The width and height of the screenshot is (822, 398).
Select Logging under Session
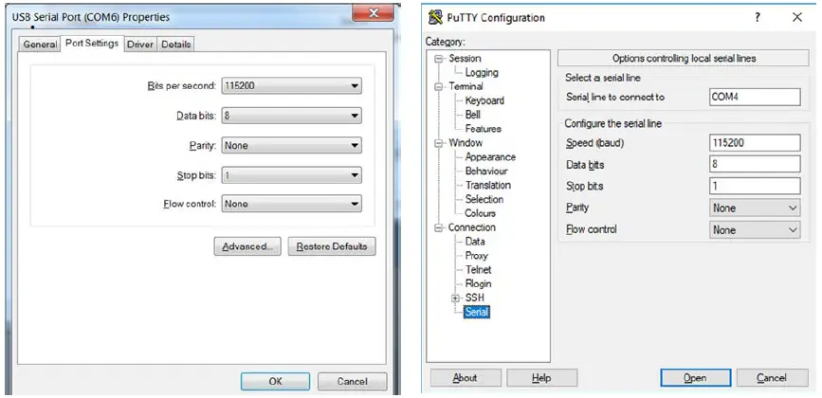[482, 73]
